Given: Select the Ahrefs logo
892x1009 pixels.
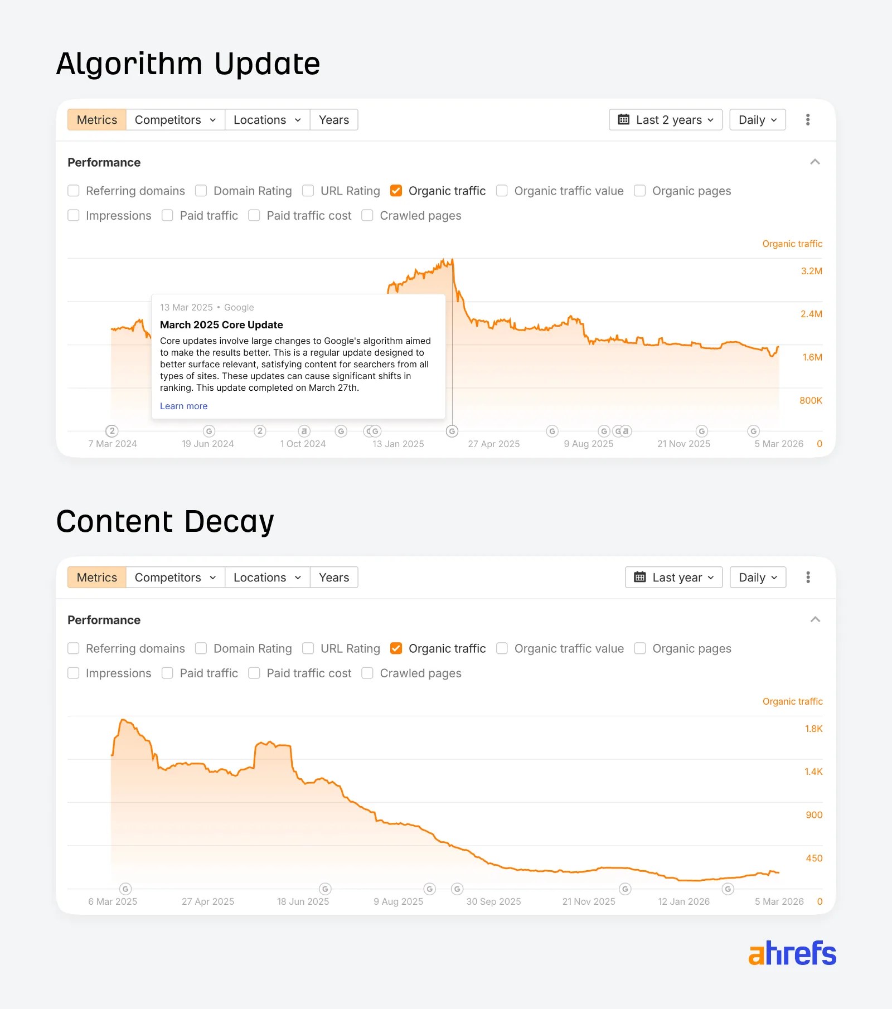Looking at the screenshot, I should [792, 953].
